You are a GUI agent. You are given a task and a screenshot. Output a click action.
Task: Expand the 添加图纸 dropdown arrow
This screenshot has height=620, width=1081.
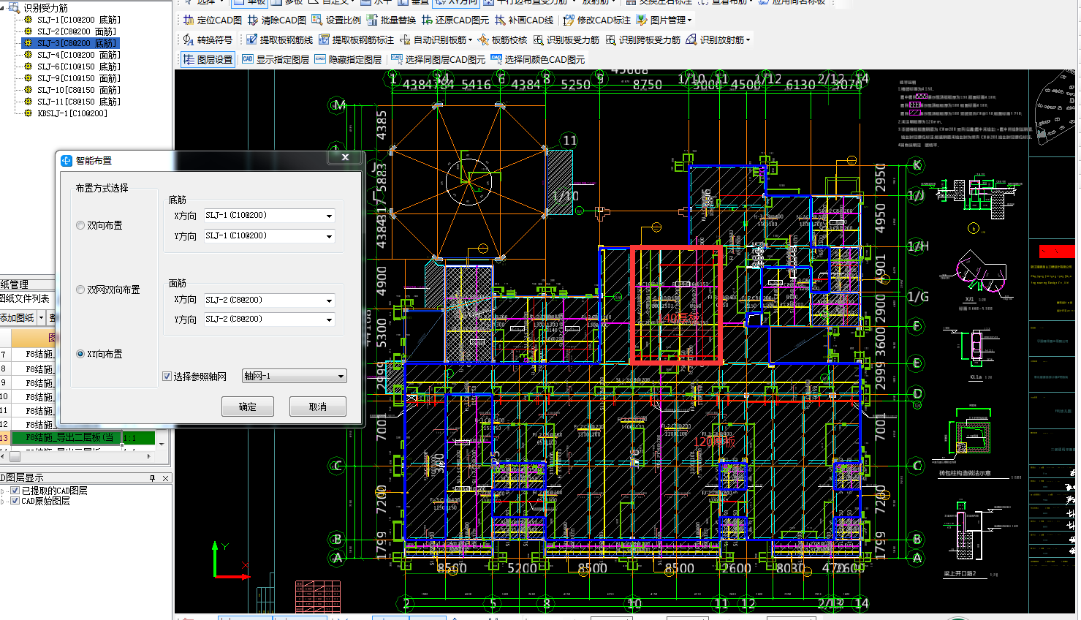coord(41,318)
